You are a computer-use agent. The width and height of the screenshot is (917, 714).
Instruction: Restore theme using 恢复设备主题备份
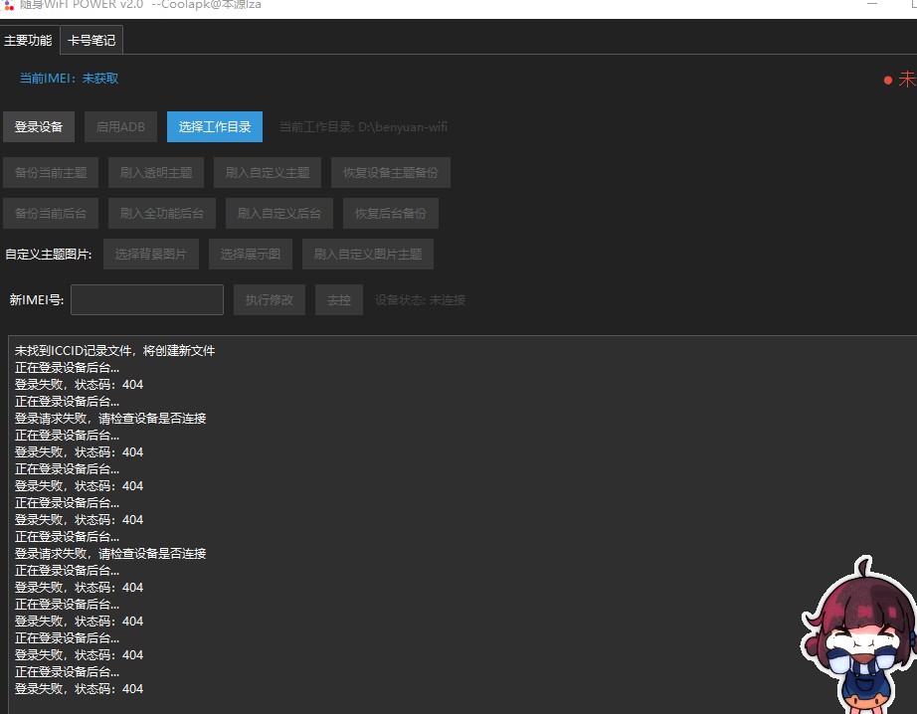[391, 173]
